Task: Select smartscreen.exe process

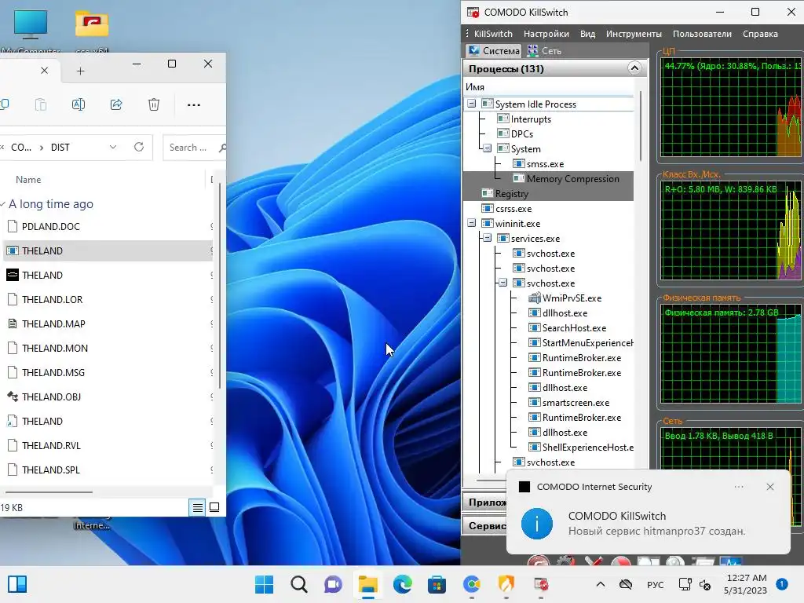Action: [569, 403]
